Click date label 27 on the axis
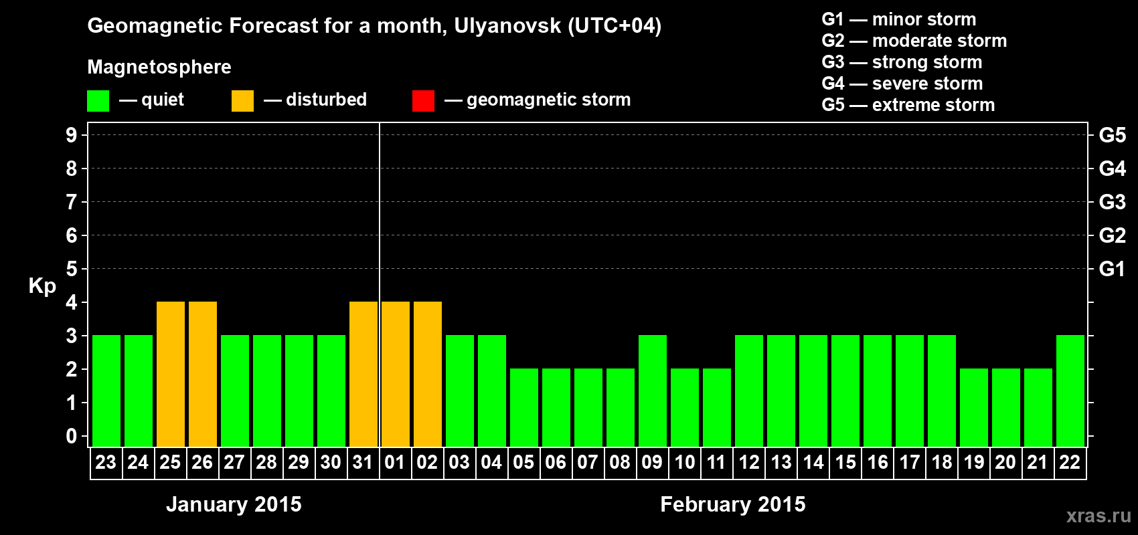Image resolution: width=1138 pixels, height=535 pixels. [x=234, y=463]
